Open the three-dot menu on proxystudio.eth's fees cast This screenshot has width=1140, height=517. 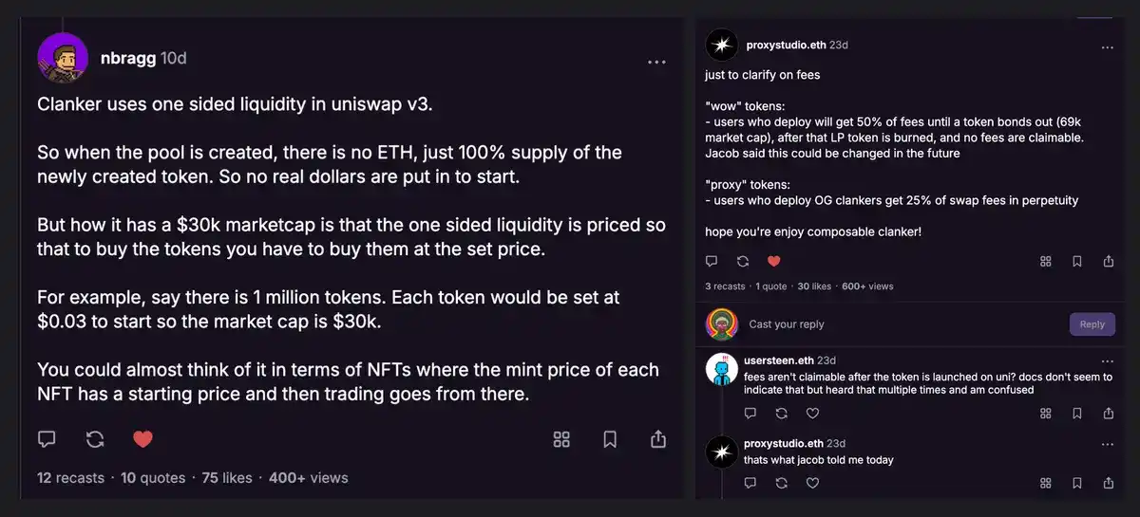point(1107,47)
